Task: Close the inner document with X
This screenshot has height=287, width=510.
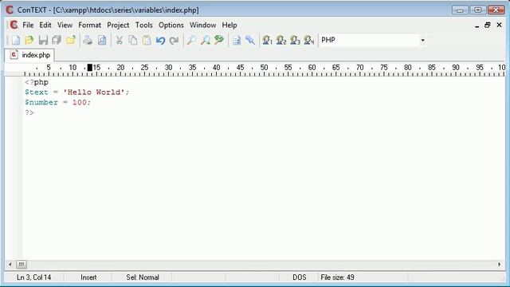Action: pos(499,25)
